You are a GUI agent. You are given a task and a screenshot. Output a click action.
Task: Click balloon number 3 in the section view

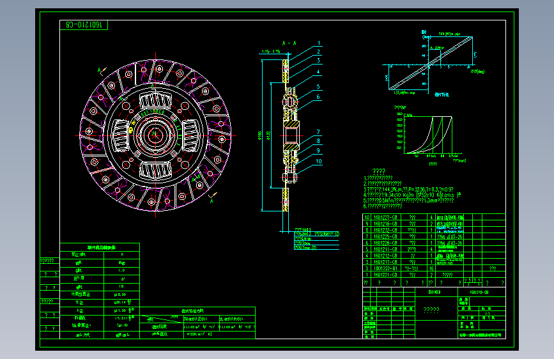coord(318,61)
